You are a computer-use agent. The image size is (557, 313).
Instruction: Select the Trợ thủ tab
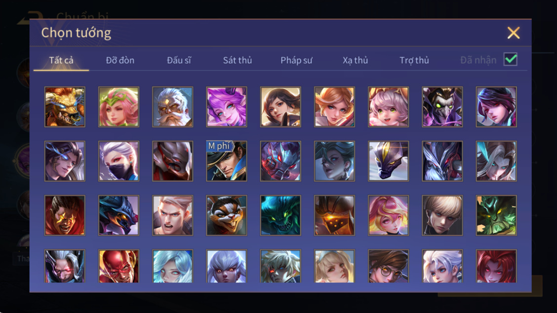click(414, 60)
